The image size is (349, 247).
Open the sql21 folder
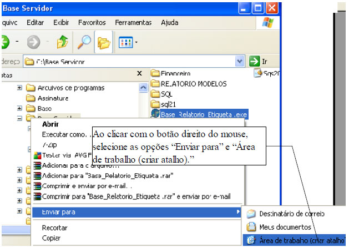163,104
